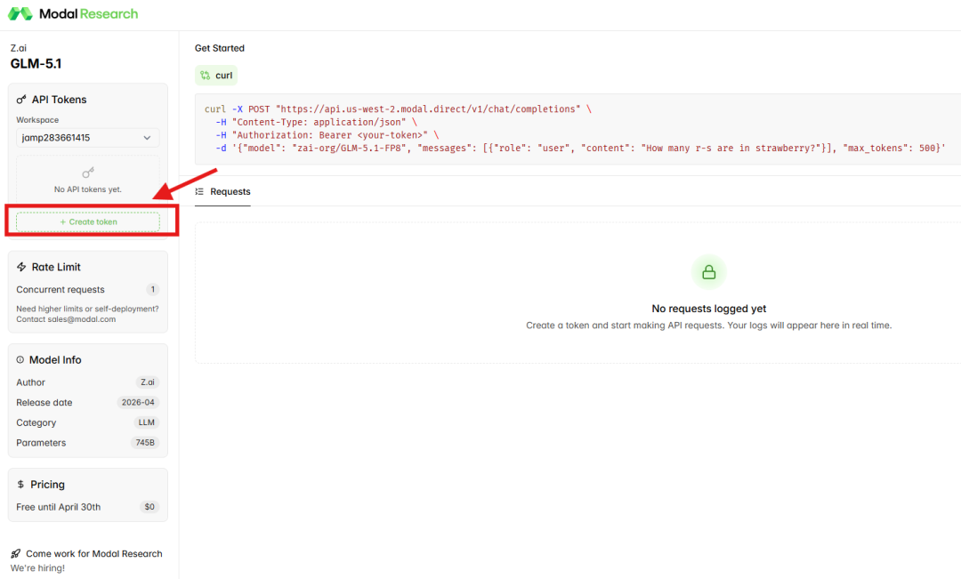Click the 'Author' row label

30,382
